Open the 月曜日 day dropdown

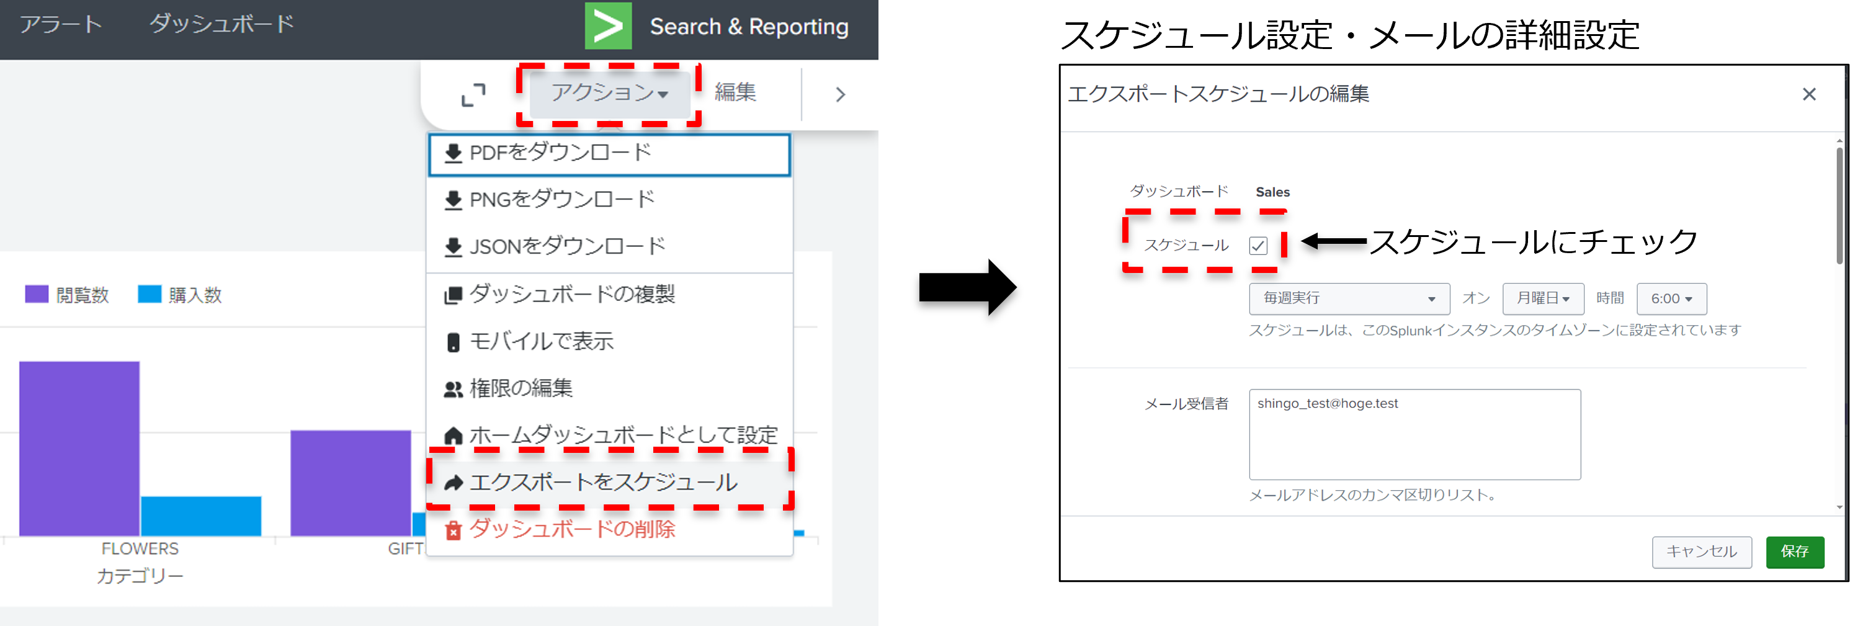(x=1543, y=298)
